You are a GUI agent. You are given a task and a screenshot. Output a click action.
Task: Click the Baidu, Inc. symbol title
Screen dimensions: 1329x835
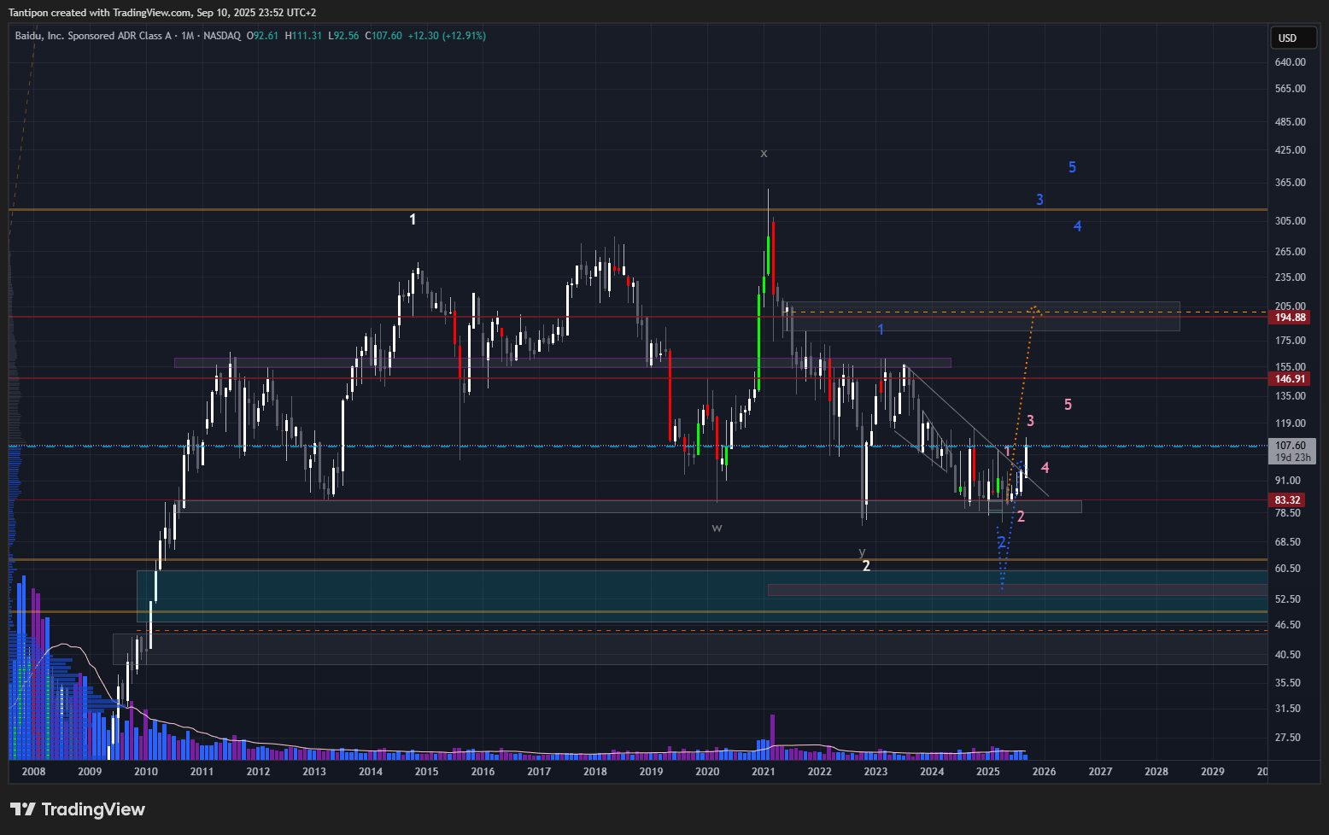(92, 36)
